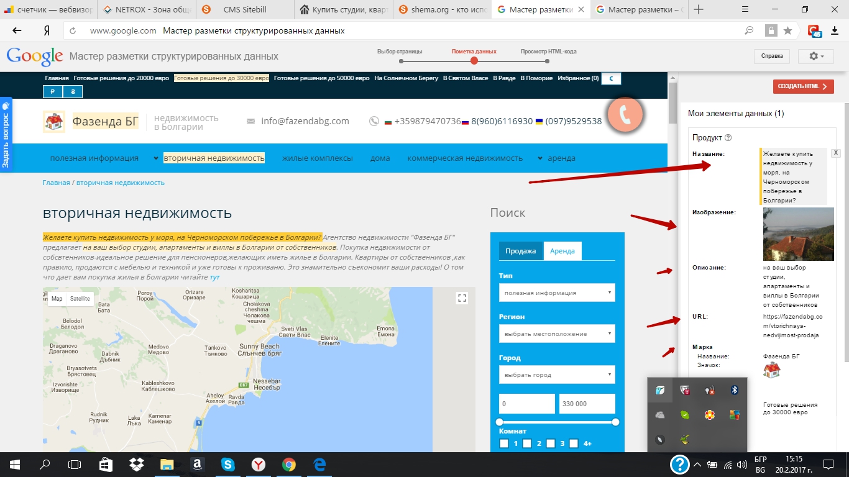Select ruble currency toggle
This screenshot has width=849, height=477.
click(52, 92)
